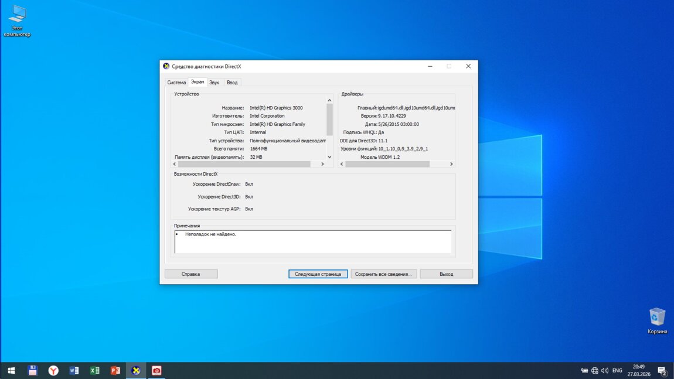This screenshot has width=674, height=379.
Task: Launch Word from the taskbar
Action: coord(74,370)
